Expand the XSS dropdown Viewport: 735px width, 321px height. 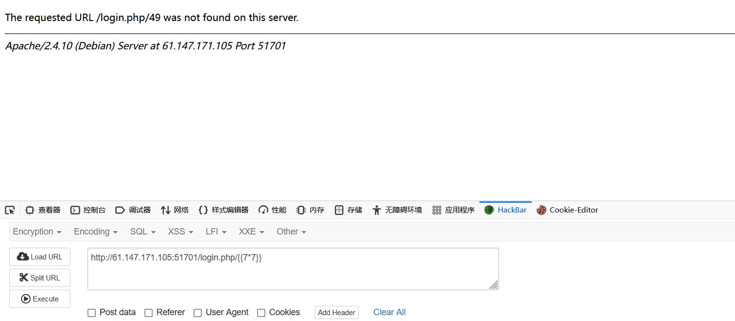coord(181,232)
